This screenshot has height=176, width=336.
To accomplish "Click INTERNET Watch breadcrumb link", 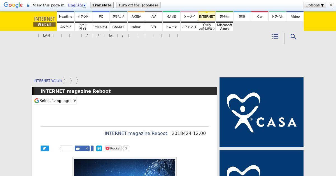I will pyautogui.click(x=48, y=80).
